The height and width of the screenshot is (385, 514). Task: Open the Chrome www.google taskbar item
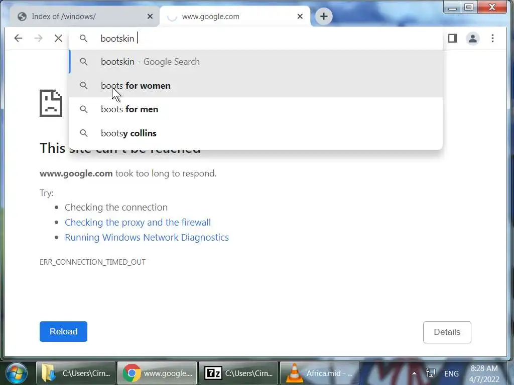point(157,373)
